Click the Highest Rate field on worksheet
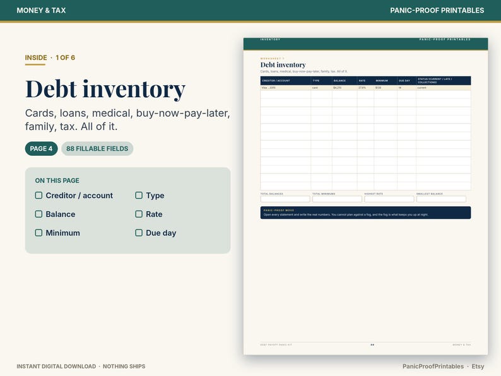This screenshot has width=501, height=376. coord(389,199)
